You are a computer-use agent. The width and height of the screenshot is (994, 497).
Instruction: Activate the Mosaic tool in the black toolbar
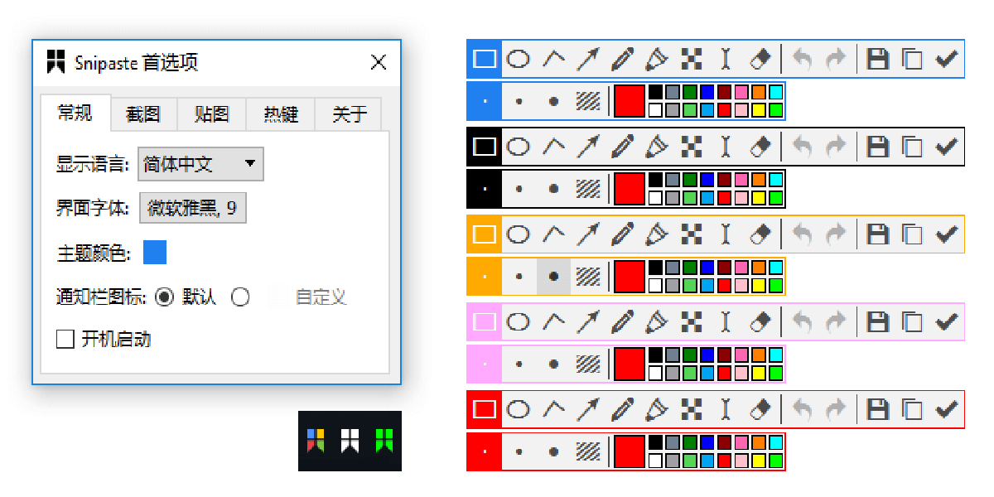[x=692, y=147]
